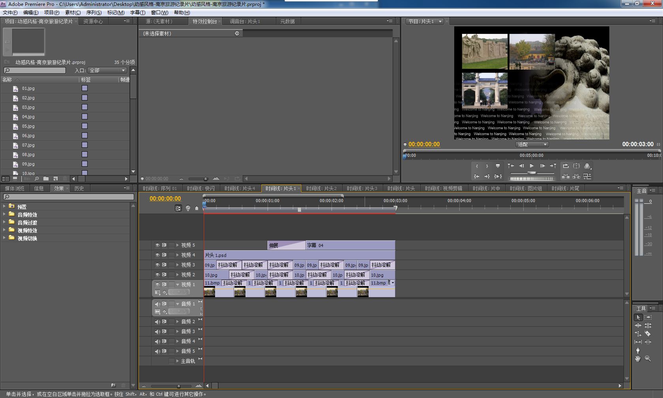The width and height of the screenshot is (663, 398).
Task: Select the Hand tool
Action: coord(638,359)
